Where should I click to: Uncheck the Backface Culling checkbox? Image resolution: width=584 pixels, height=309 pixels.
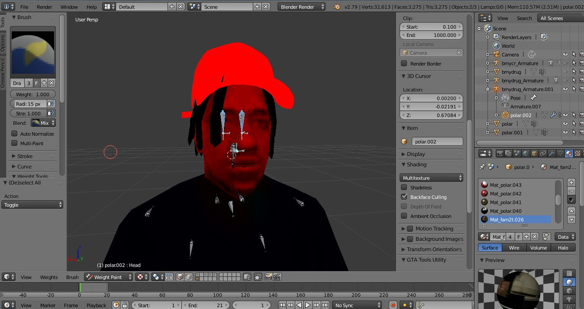(x=404, y=197)
